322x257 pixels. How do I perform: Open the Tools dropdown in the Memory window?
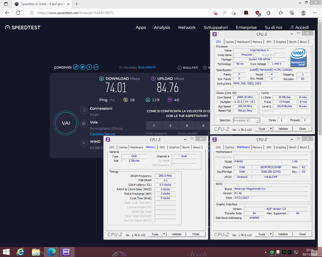click(x=165, y=234)
